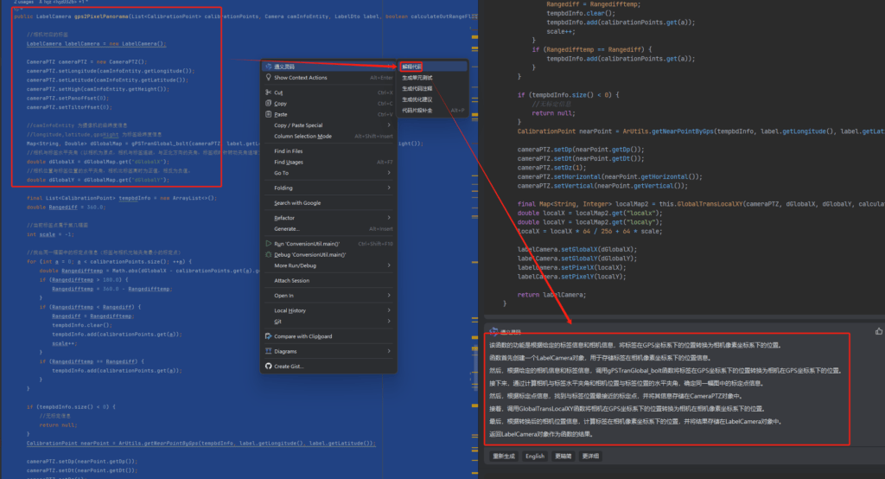Click the lightbulb Show Context Actions icon
Screen dimensions: 885x479
pos(268,78)
